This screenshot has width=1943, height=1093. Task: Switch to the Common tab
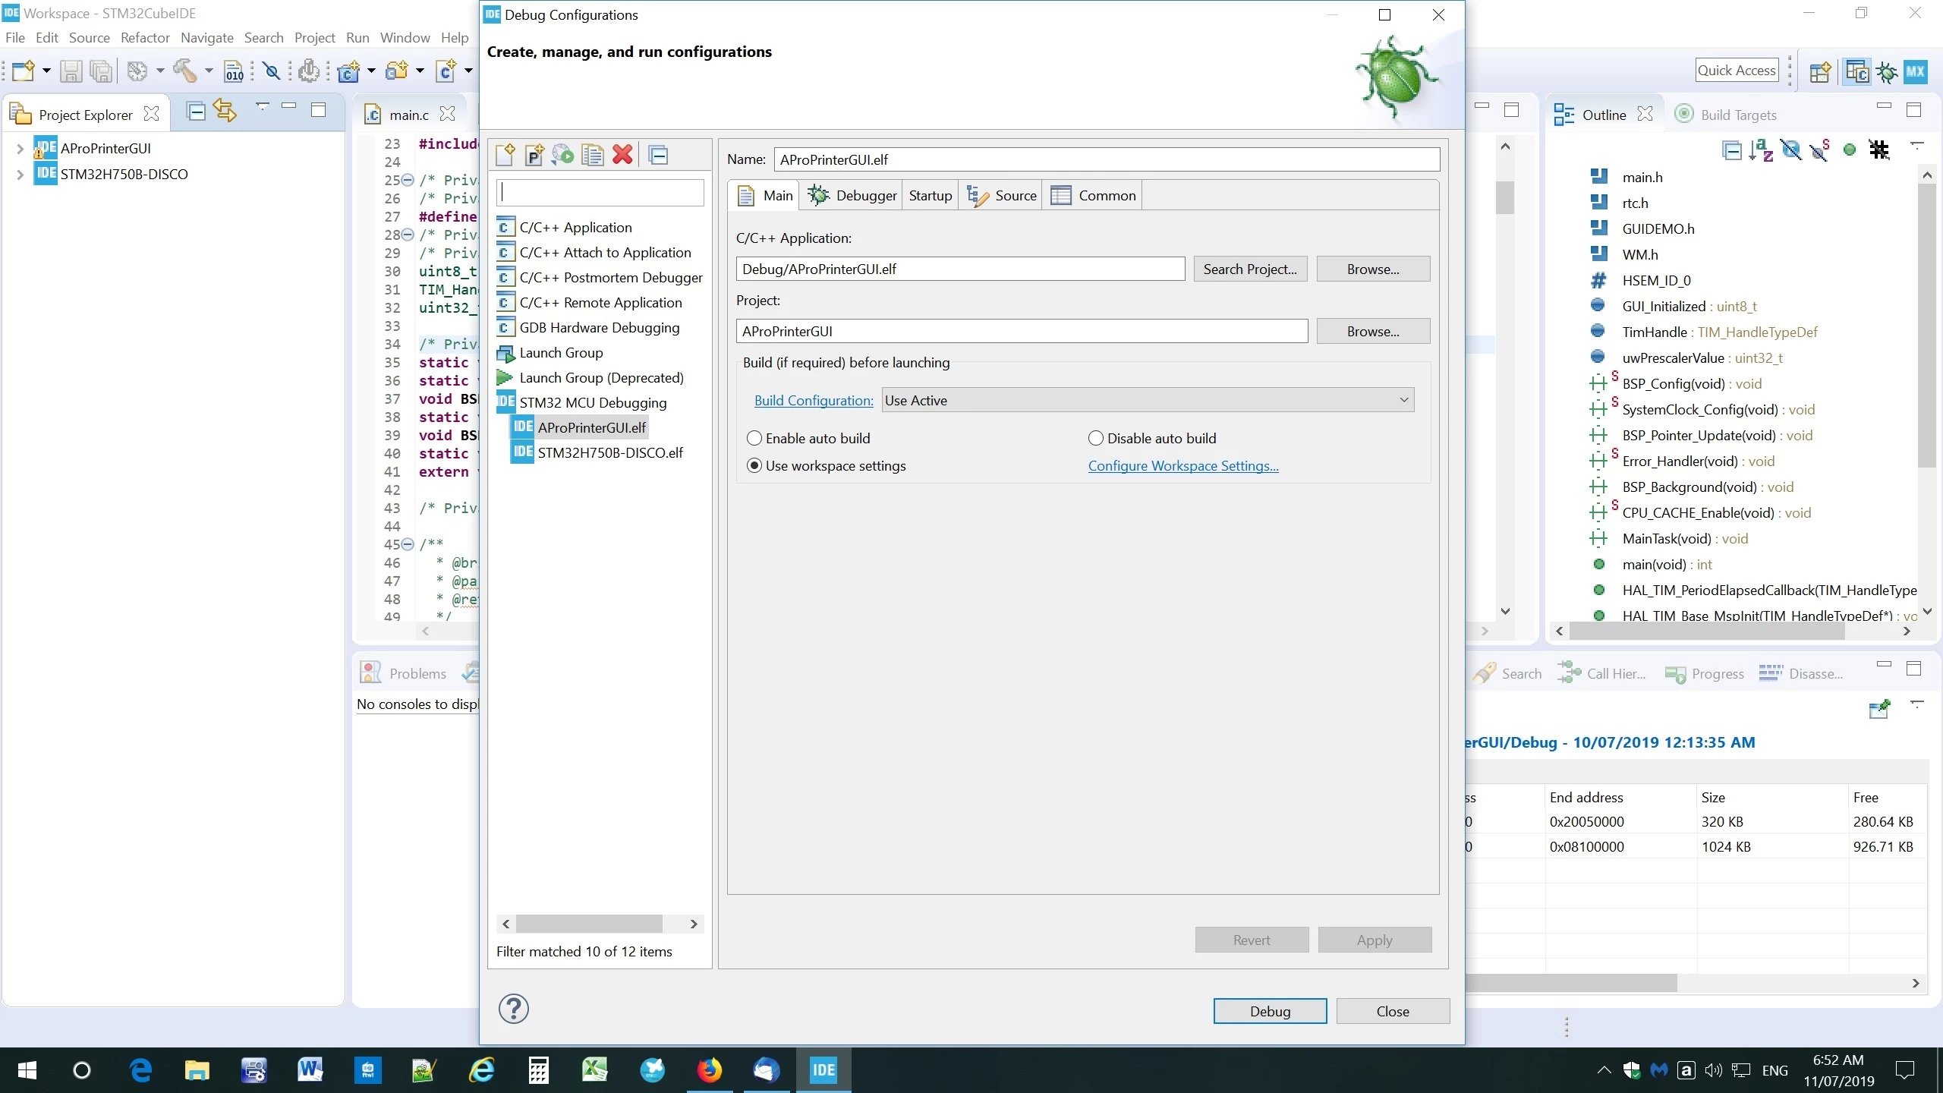1093,195
